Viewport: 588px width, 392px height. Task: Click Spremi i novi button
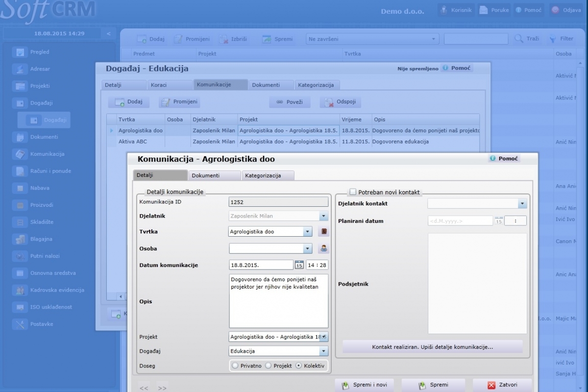[x=365, y=385]
